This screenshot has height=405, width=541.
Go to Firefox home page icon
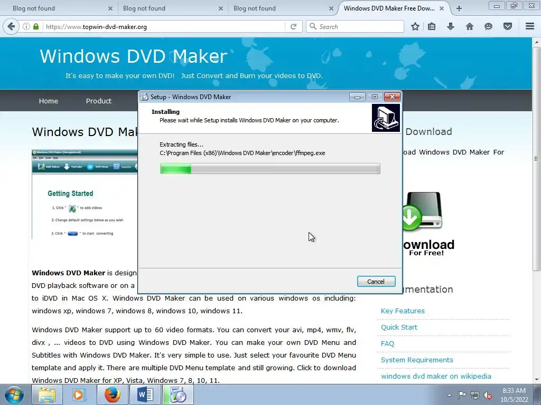point(470,26)
